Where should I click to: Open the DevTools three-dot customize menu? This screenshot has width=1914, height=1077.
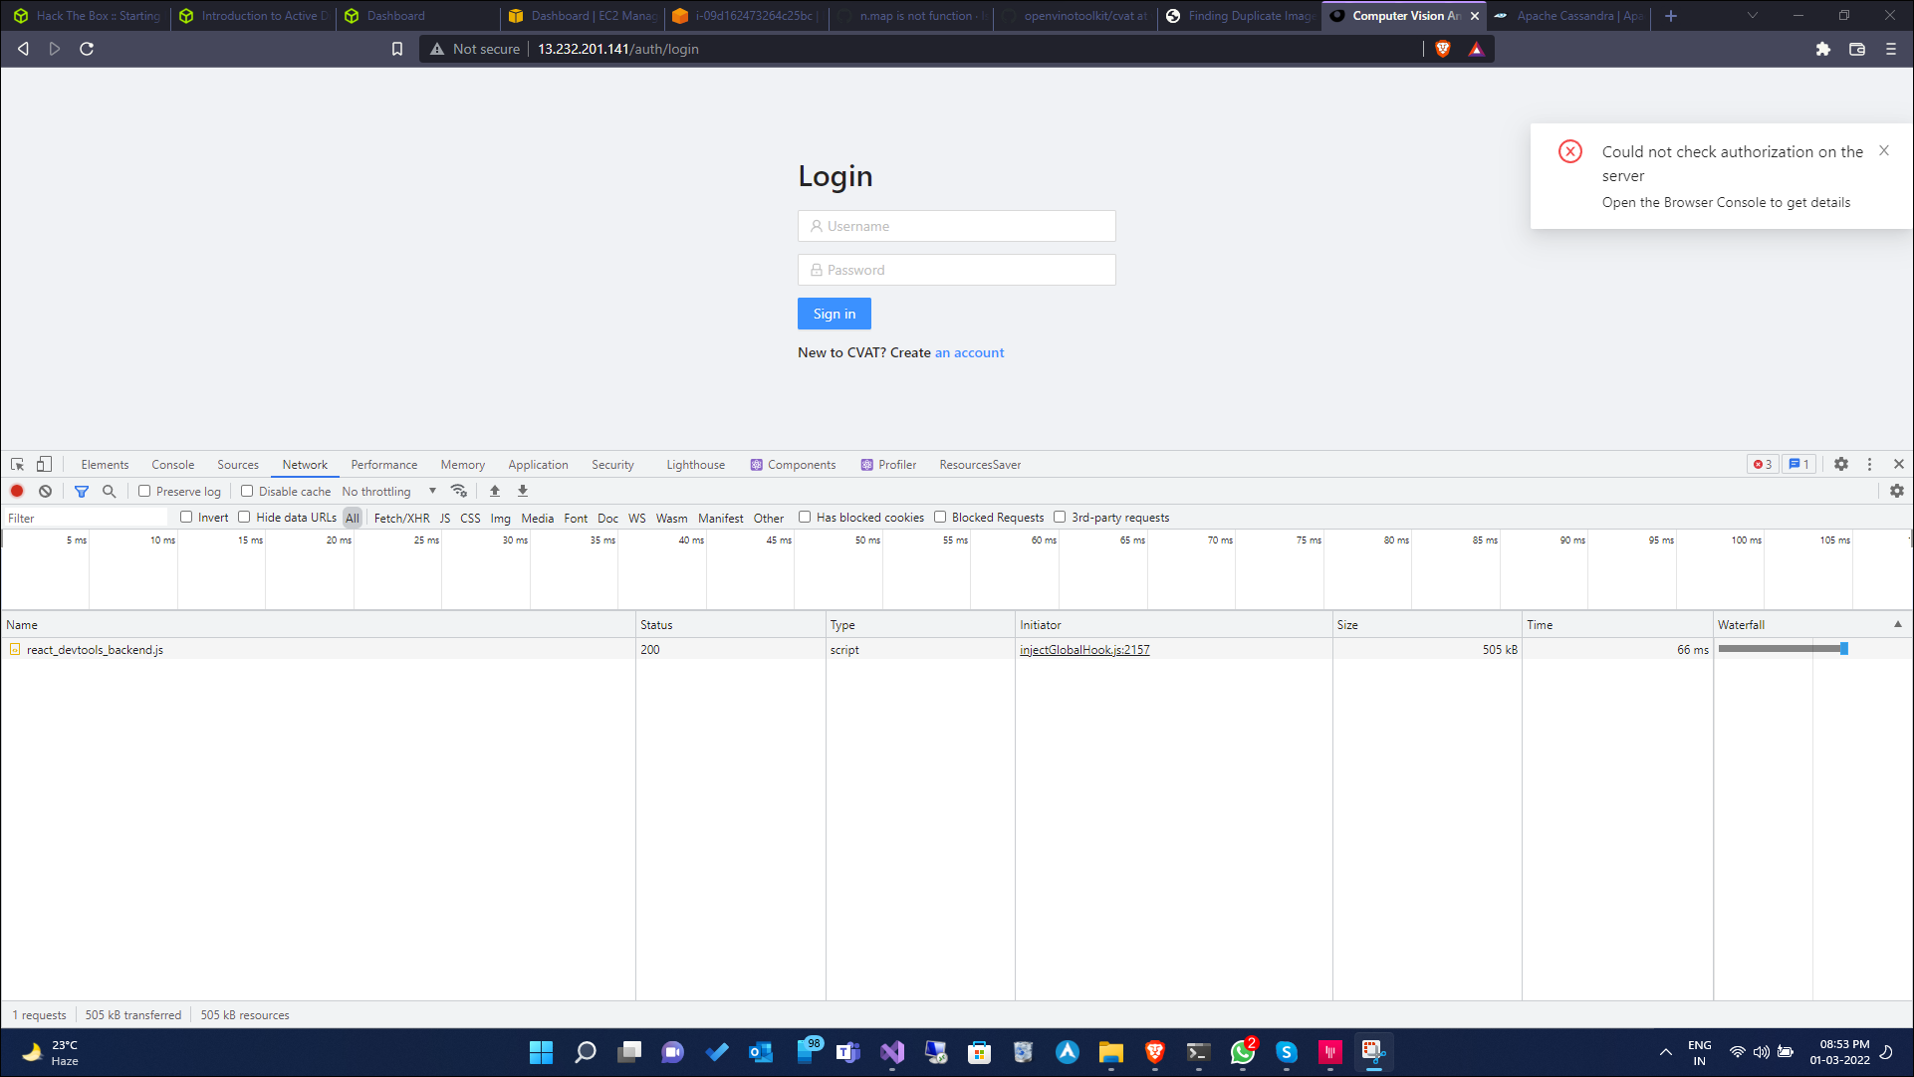[x=1869, y=465]
